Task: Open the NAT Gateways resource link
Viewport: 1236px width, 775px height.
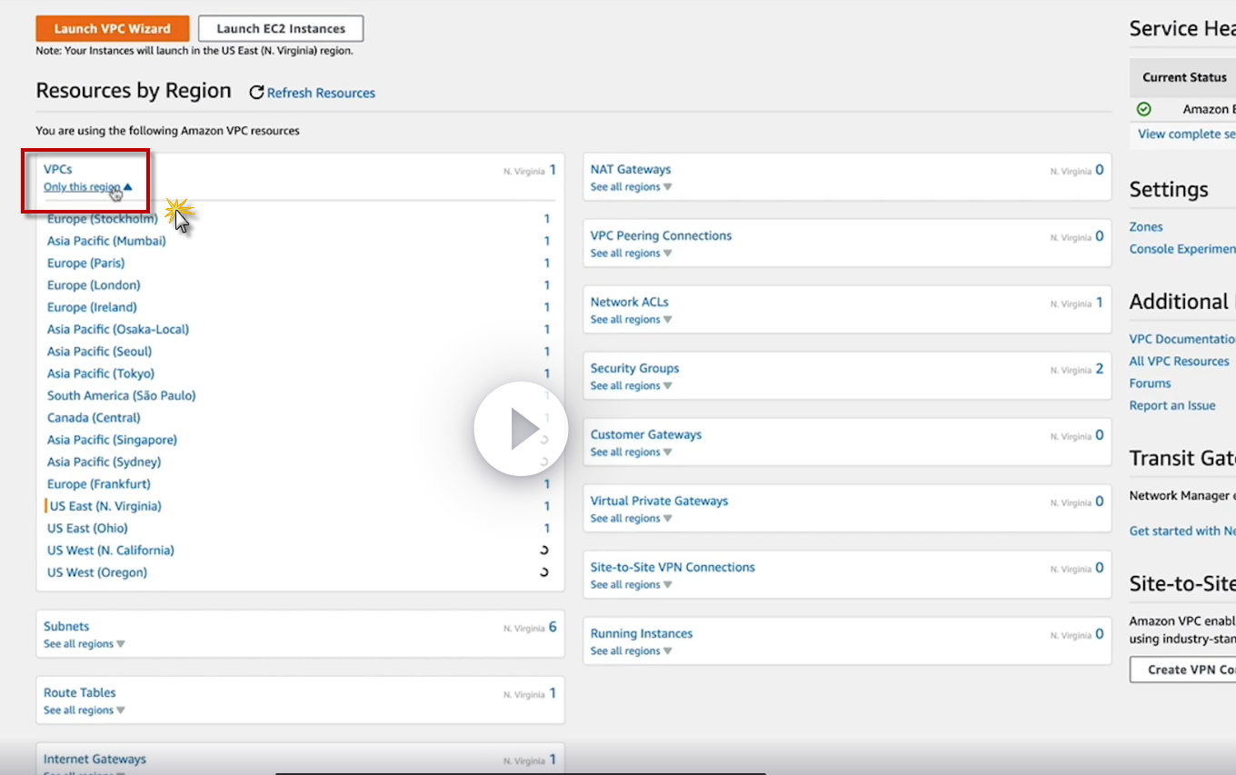Action: (631, 169)
